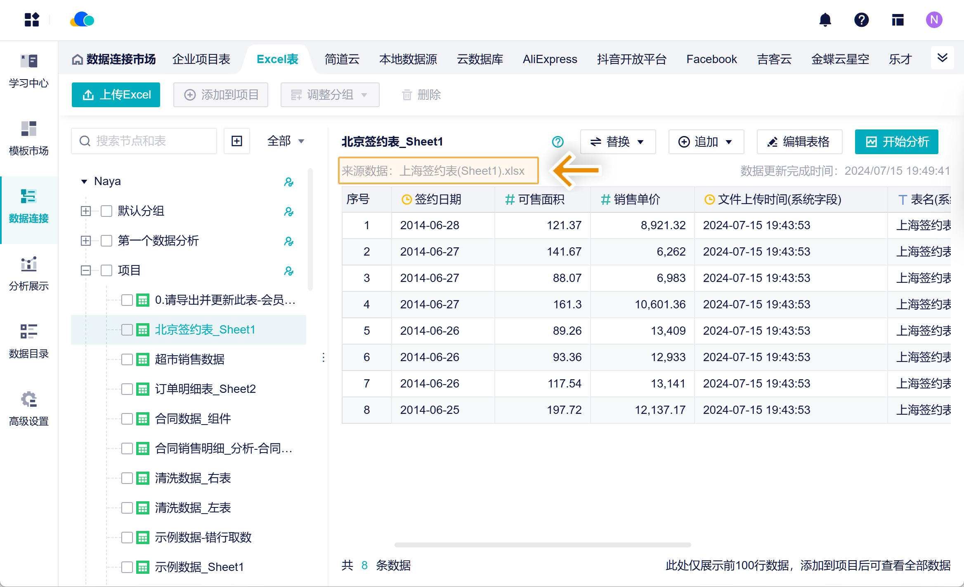Click the permission icon beside Naya

[x=288, y=182]
